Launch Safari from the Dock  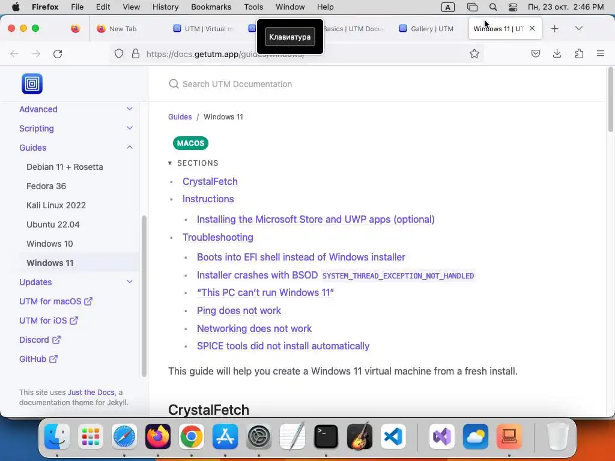(124, 436)
